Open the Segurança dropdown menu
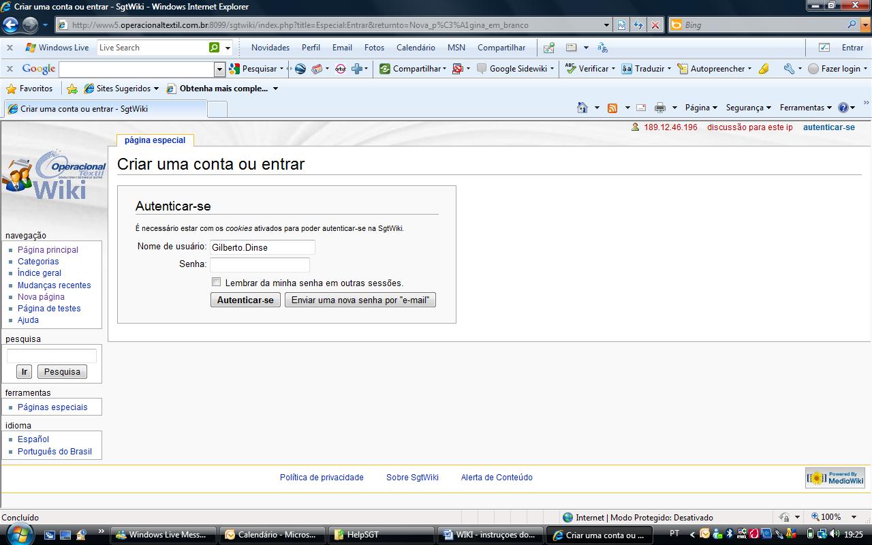 click(x=748, y=108)
